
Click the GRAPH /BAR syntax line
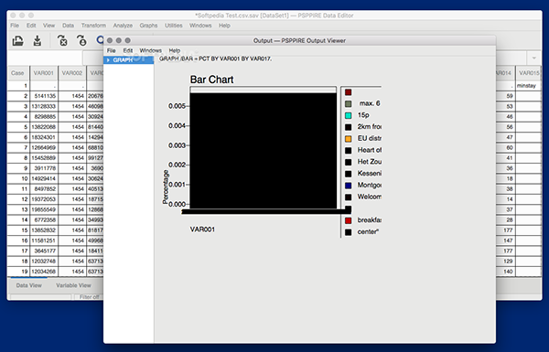tap(215, 59)
